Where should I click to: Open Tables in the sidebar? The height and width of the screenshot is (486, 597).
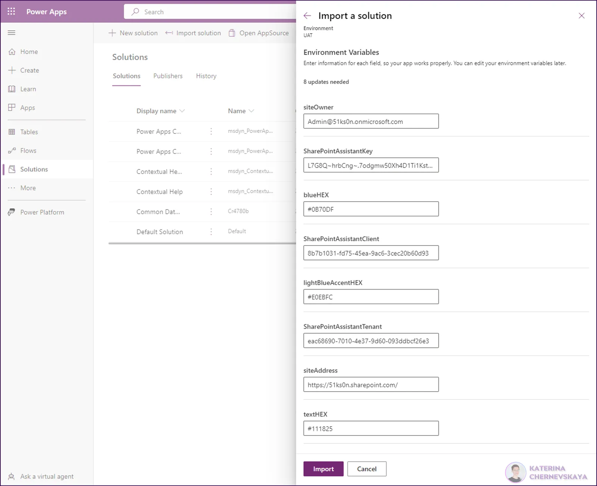click(29, 132)
